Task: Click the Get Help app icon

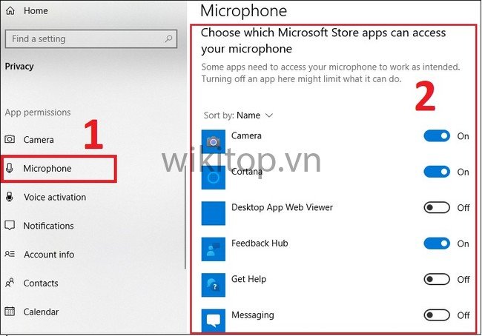Action: coord(214,284)
